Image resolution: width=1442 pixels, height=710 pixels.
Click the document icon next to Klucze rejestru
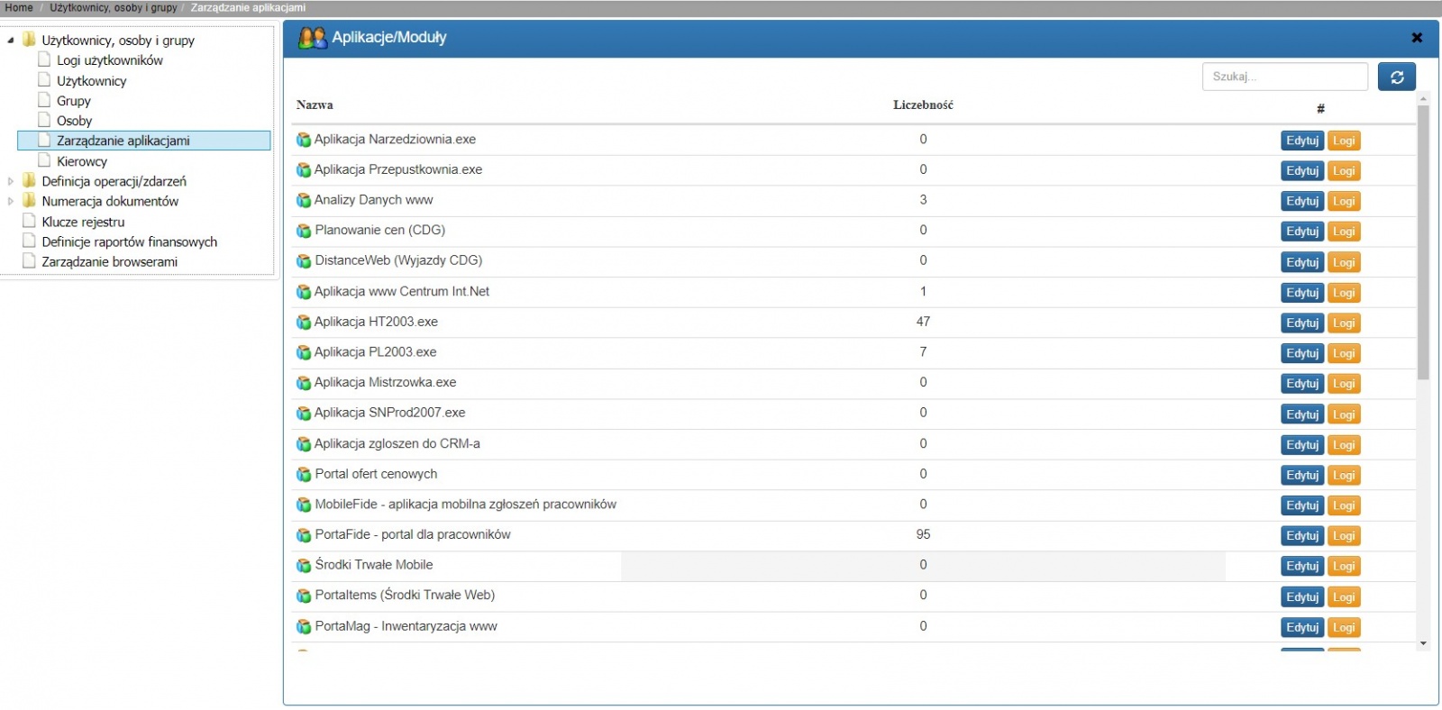pyautogui.click(x=29, y=221)
